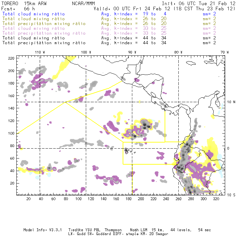
Task: Click the '100 W' longitude label
Action: tap(86, 52)
